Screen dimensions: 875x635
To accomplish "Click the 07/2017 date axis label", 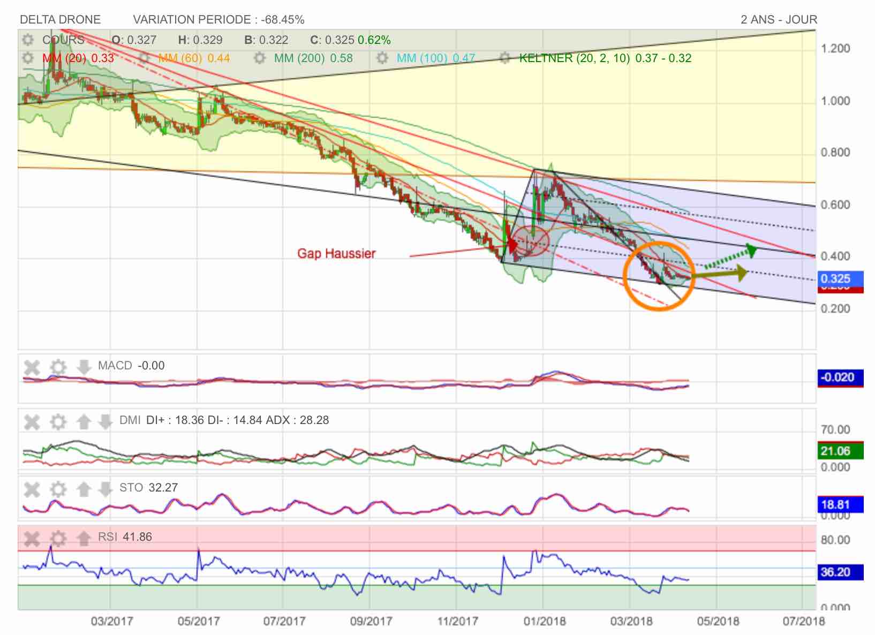I will (x=284, y=622).
